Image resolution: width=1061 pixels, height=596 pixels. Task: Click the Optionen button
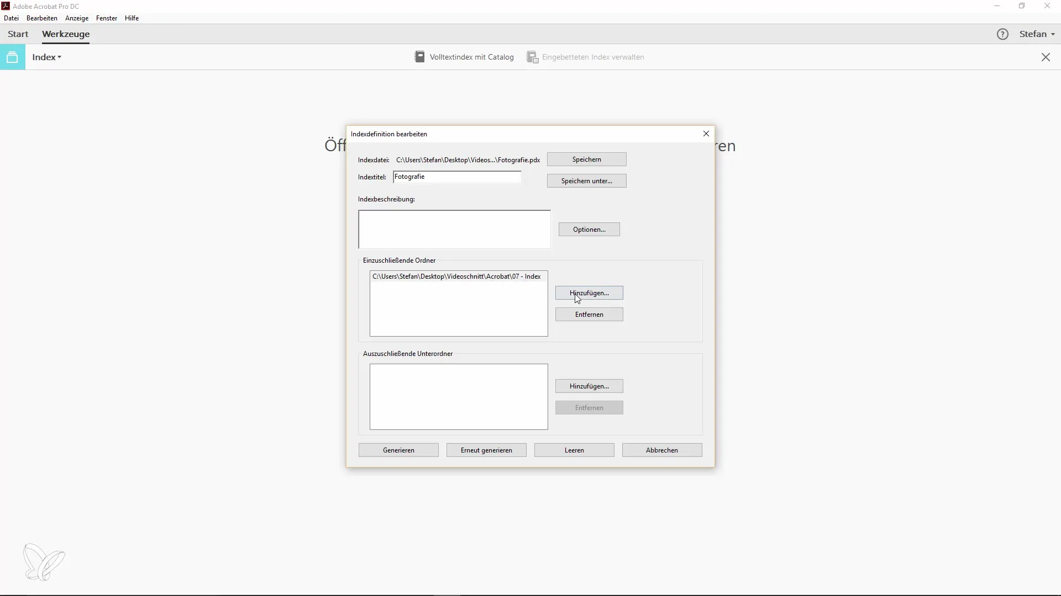pyautogui.click(x=589, y=229)
